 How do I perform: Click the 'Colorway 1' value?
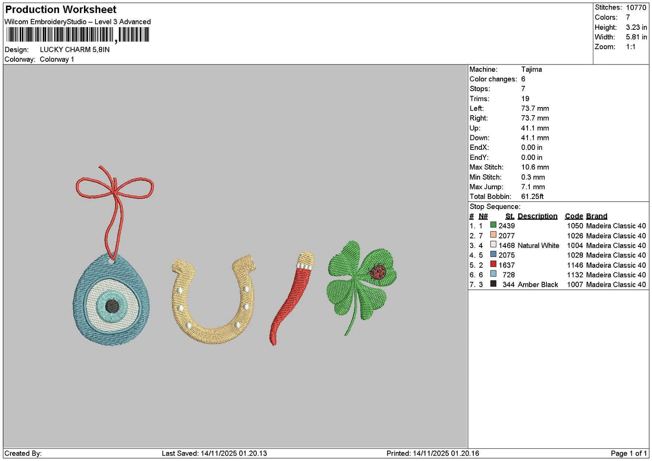coord(57,60)
